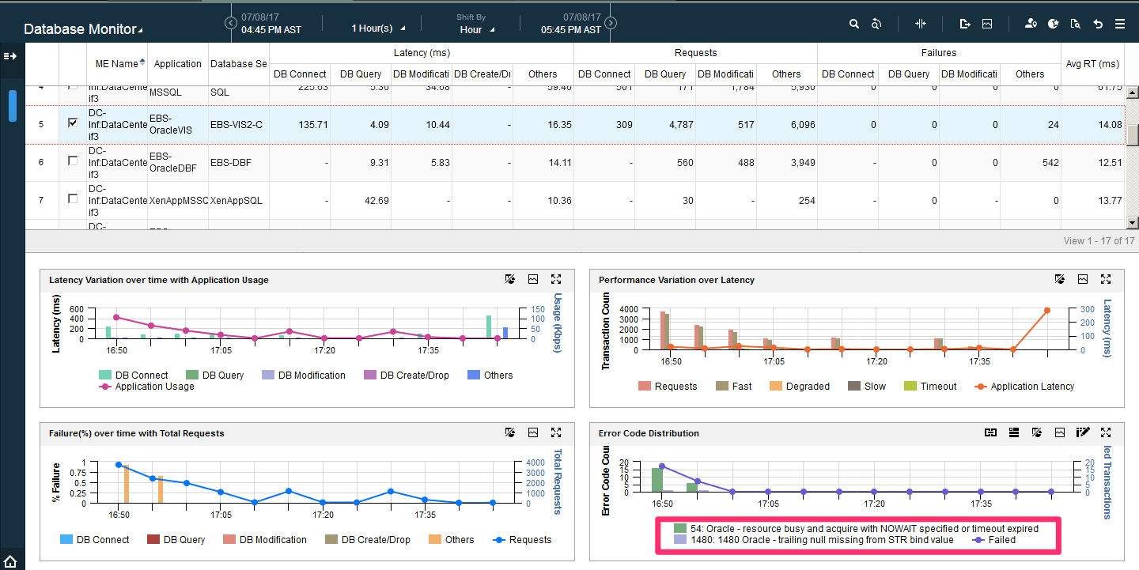
Task: Check the row 6 EBS-OracleDBF checkbox
Action: (x=73, y=160)
